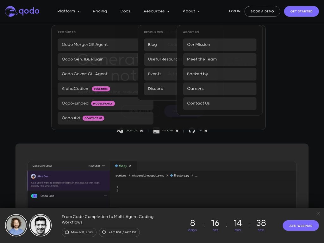Image resolution: width=324 pixels, height=243 pixels.
Task: Click the header BOOK A DEMO button
Action: click(262, 11)
